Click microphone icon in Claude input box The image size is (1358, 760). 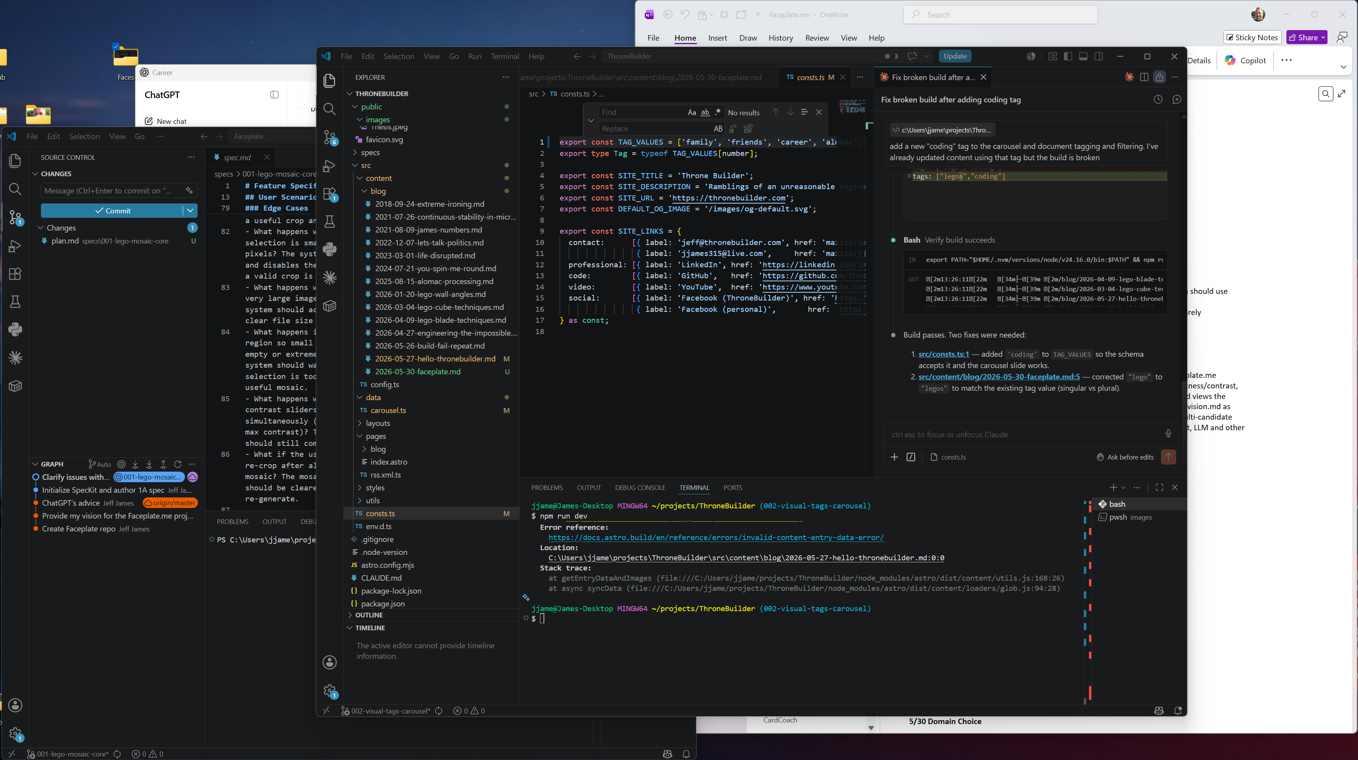1168,433
